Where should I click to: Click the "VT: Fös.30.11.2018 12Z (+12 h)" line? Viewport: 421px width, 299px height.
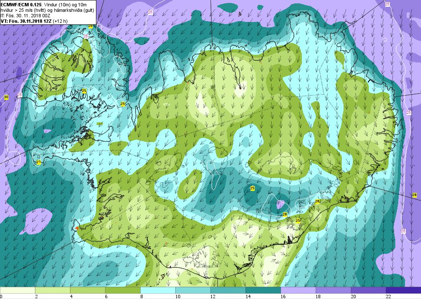34,21
